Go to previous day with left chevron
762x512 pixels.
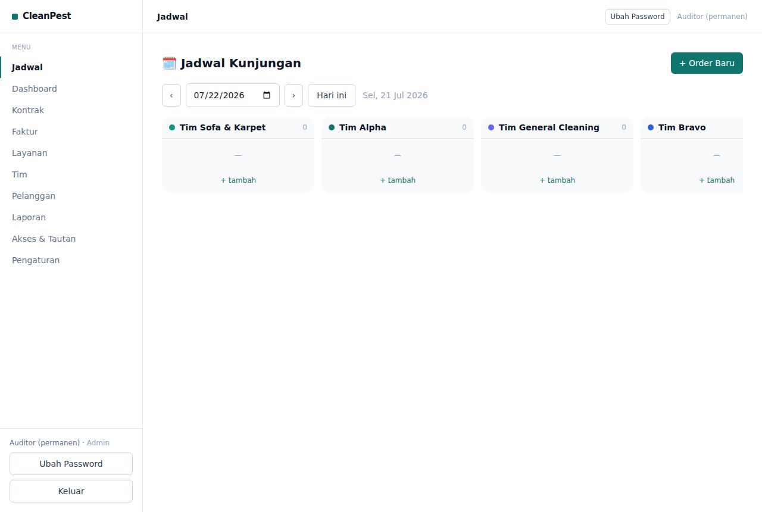click(171, 95)
